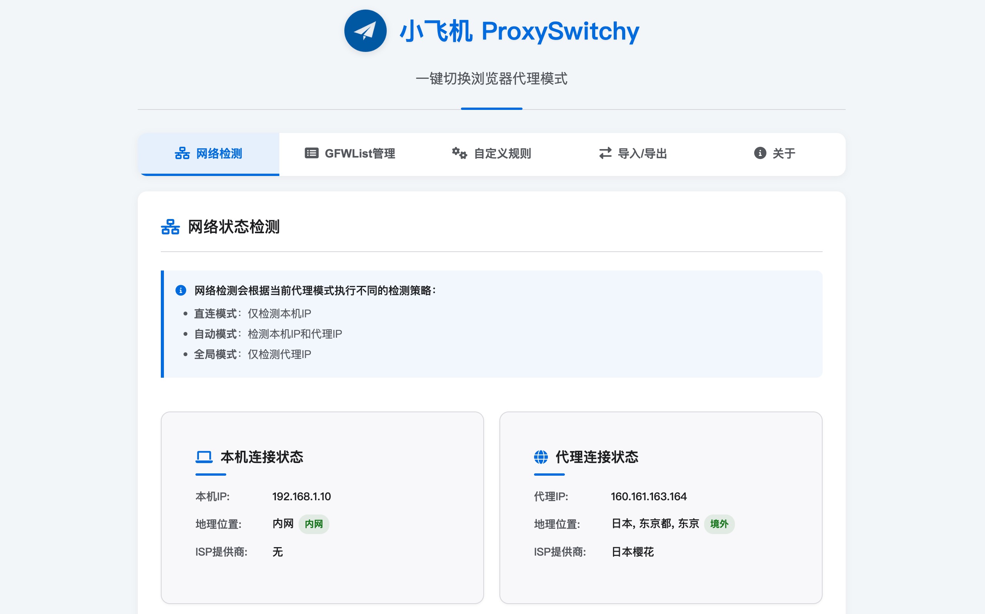This screenshot has width=985, height=614.
Task: Click the blue info icon in notice box
Action: (x=181, y=290)
